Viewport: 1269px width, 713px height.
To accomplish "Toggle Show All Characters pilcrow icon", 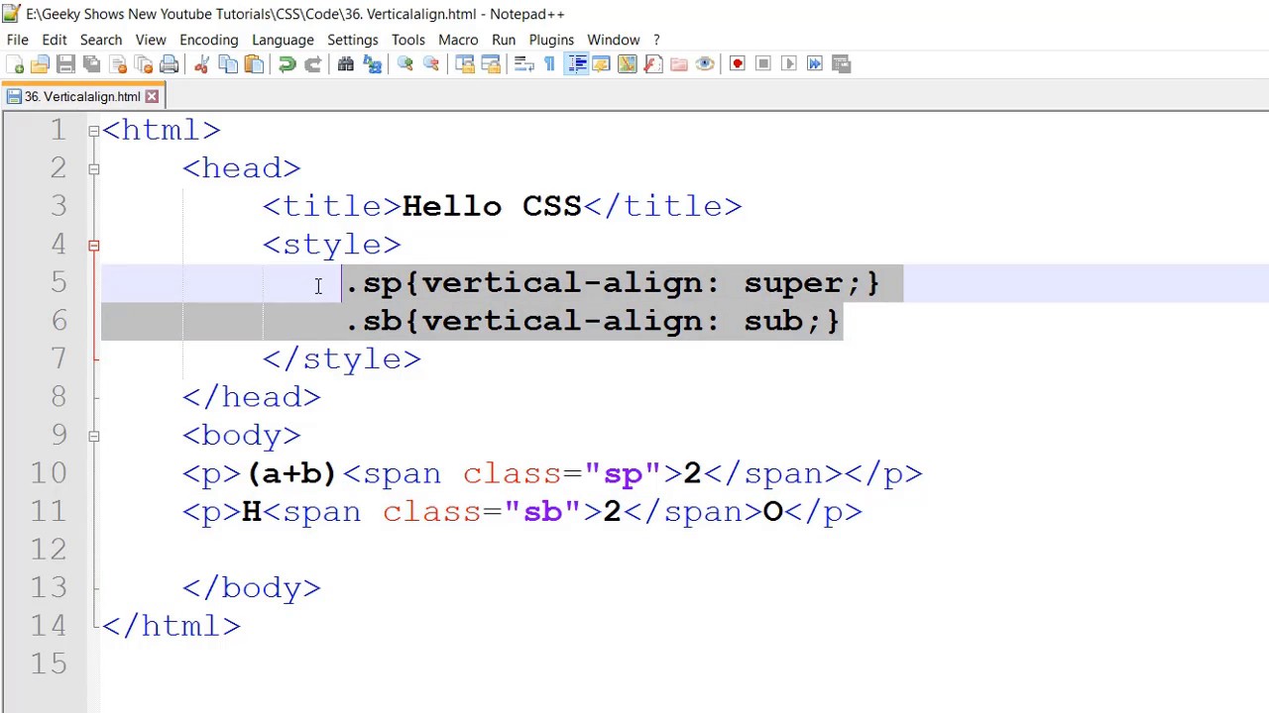I will click(x=549, y=64).
